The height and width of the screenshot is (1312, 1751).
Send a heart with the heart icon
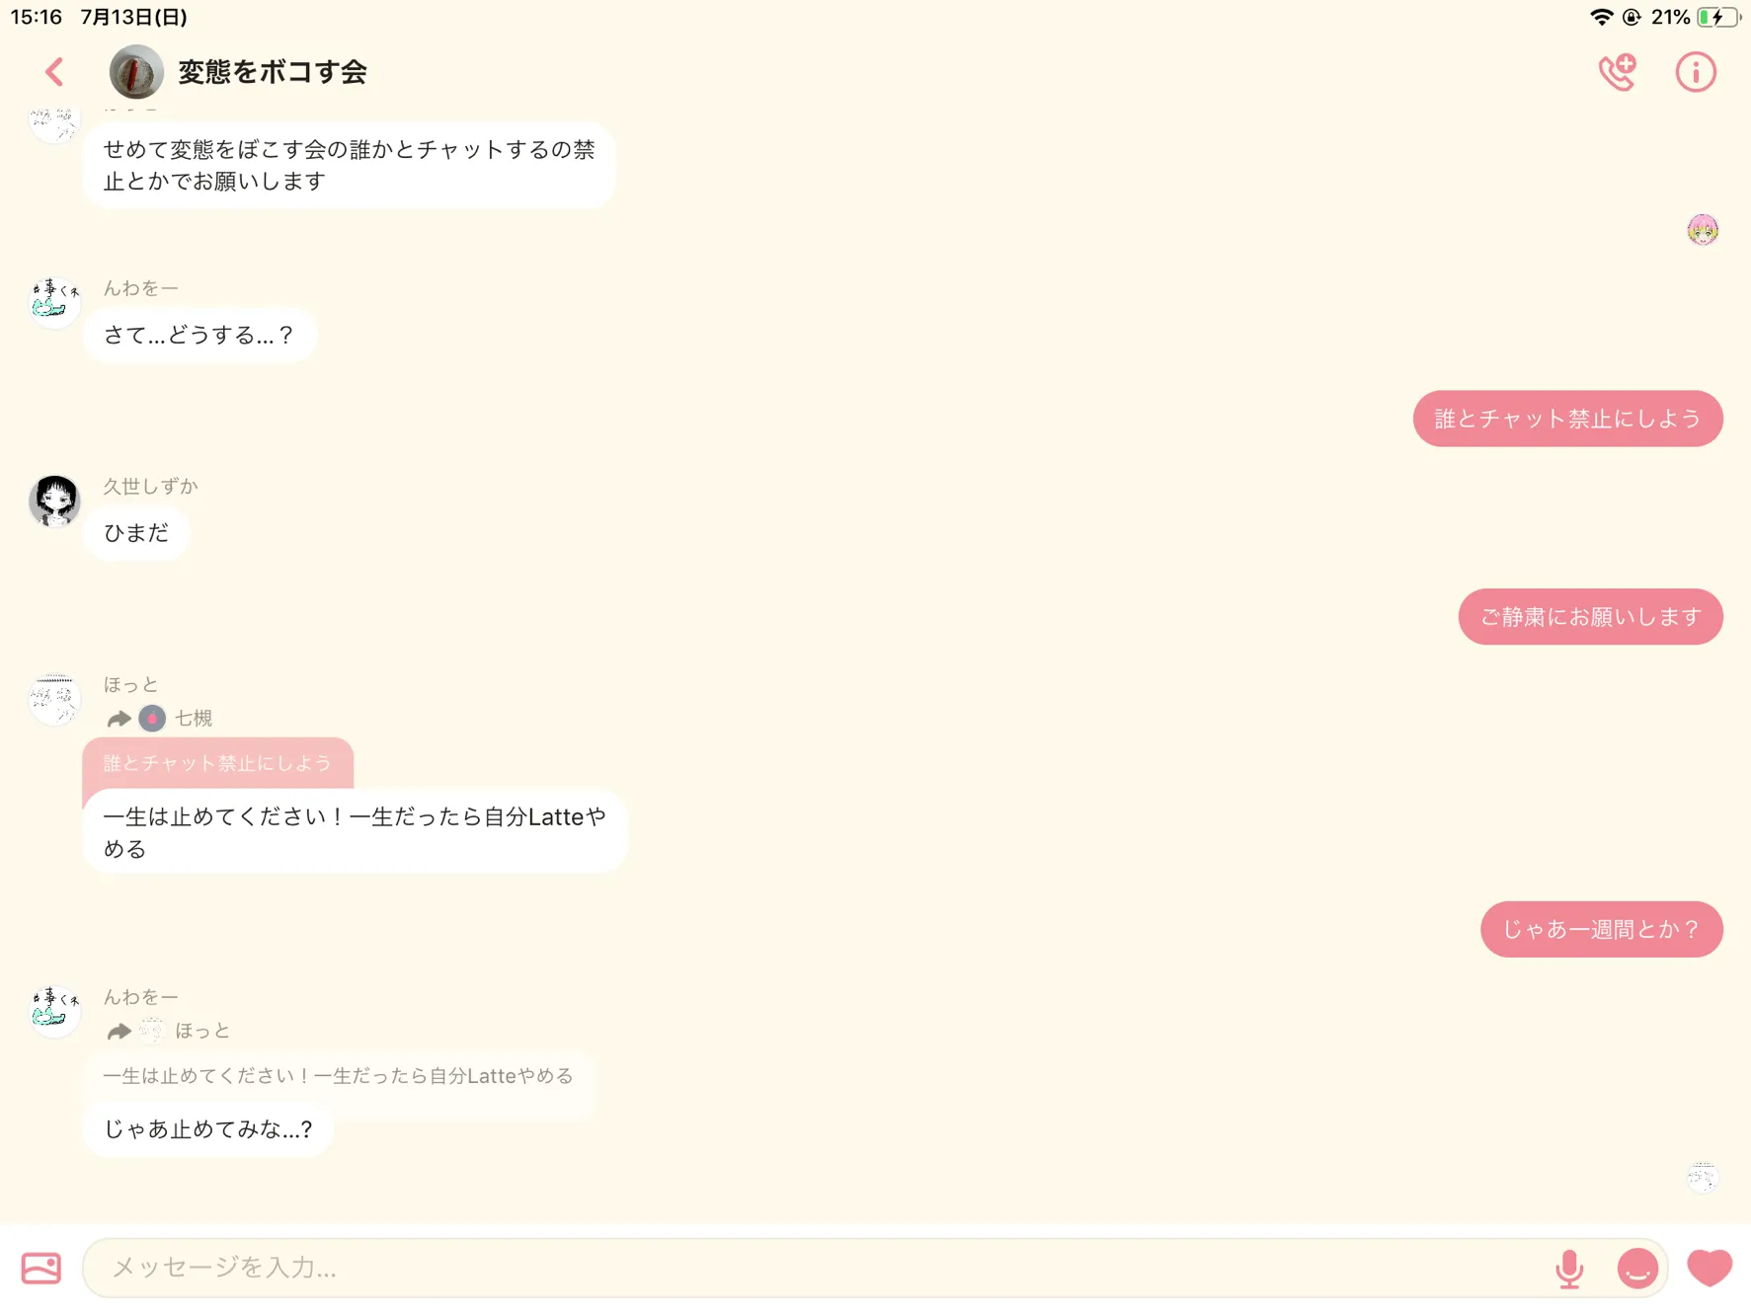coord(1710,1269)
